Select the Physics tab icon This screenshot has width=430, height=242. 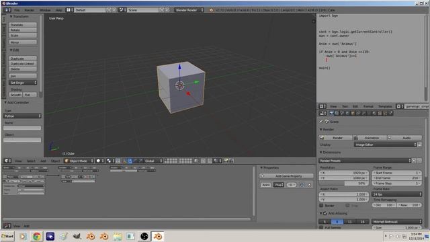(390, 113)
